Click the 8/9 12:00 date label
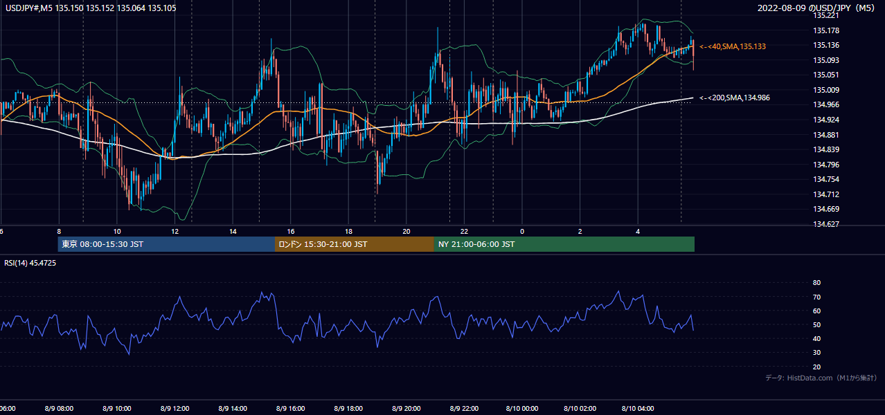The height and width of the screenshot is (415, 885). pos(175,409)
